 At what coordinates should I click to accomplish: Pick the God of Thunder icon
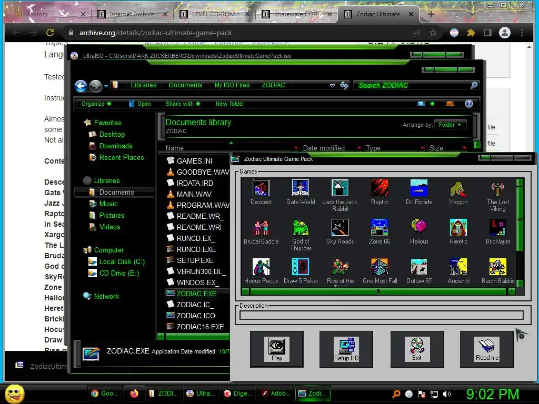(x=301, y=227)
